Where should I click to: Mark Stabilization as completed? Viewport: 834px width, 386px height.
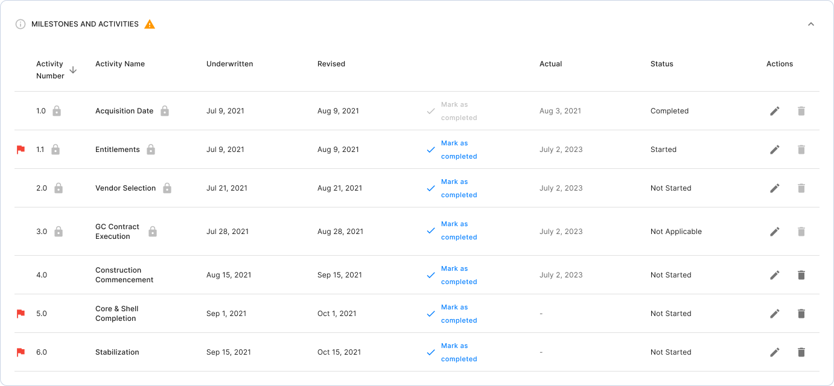[x=452, y=352]
